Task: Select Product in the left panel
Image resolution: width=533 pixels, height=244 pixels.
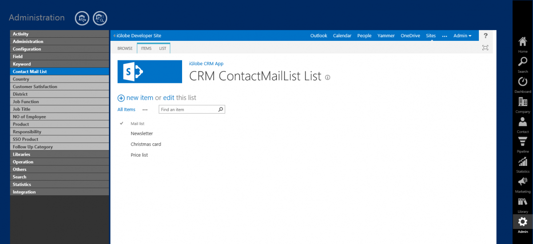Action: (60, 124)
